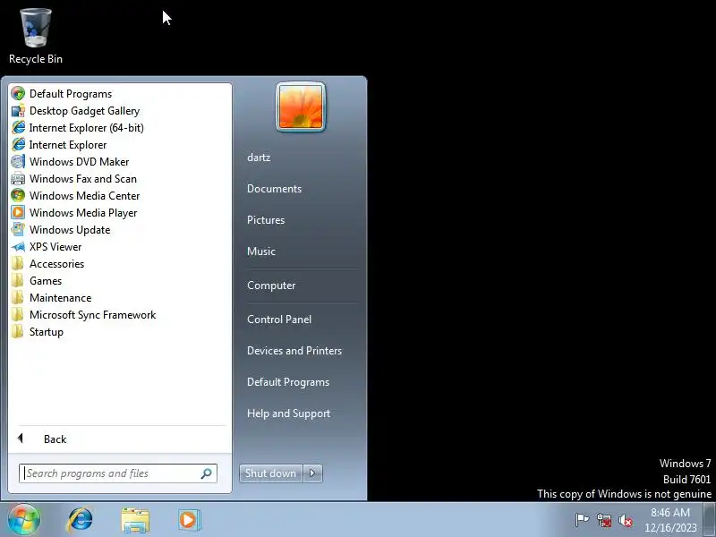The image size is (716, 537).
Task: Click the Start orb button
Action: point(24,520)
